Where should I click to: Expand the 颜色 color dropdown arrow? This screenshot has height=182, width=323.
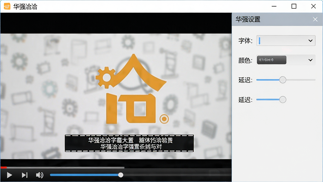pos(310,60)
